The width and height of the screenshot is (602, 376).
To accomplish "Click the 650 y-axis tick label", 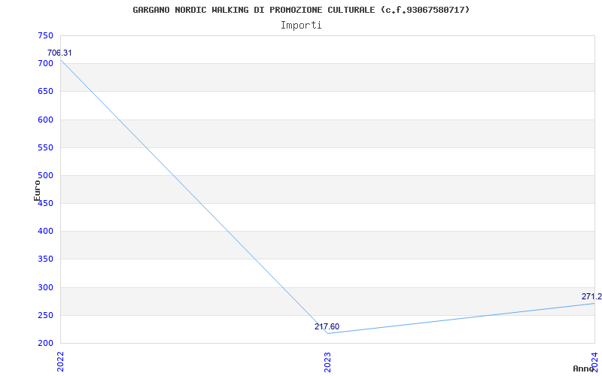I will (x=45, y=91).
